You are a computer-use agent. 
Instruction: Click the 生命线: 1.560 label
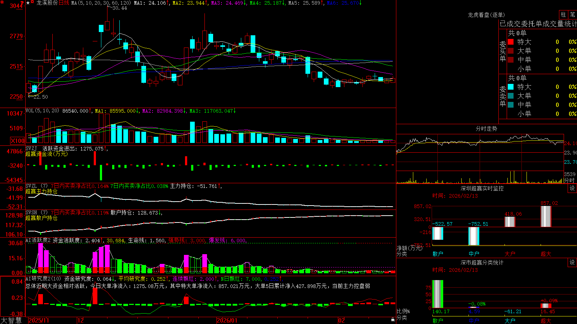click(x=146, y=240)
